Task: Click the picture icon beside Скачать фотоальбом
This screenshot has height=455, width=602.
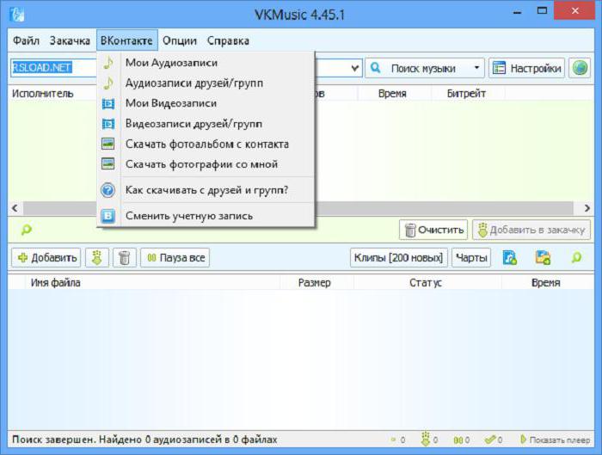Action: click(x=107, y=144)
